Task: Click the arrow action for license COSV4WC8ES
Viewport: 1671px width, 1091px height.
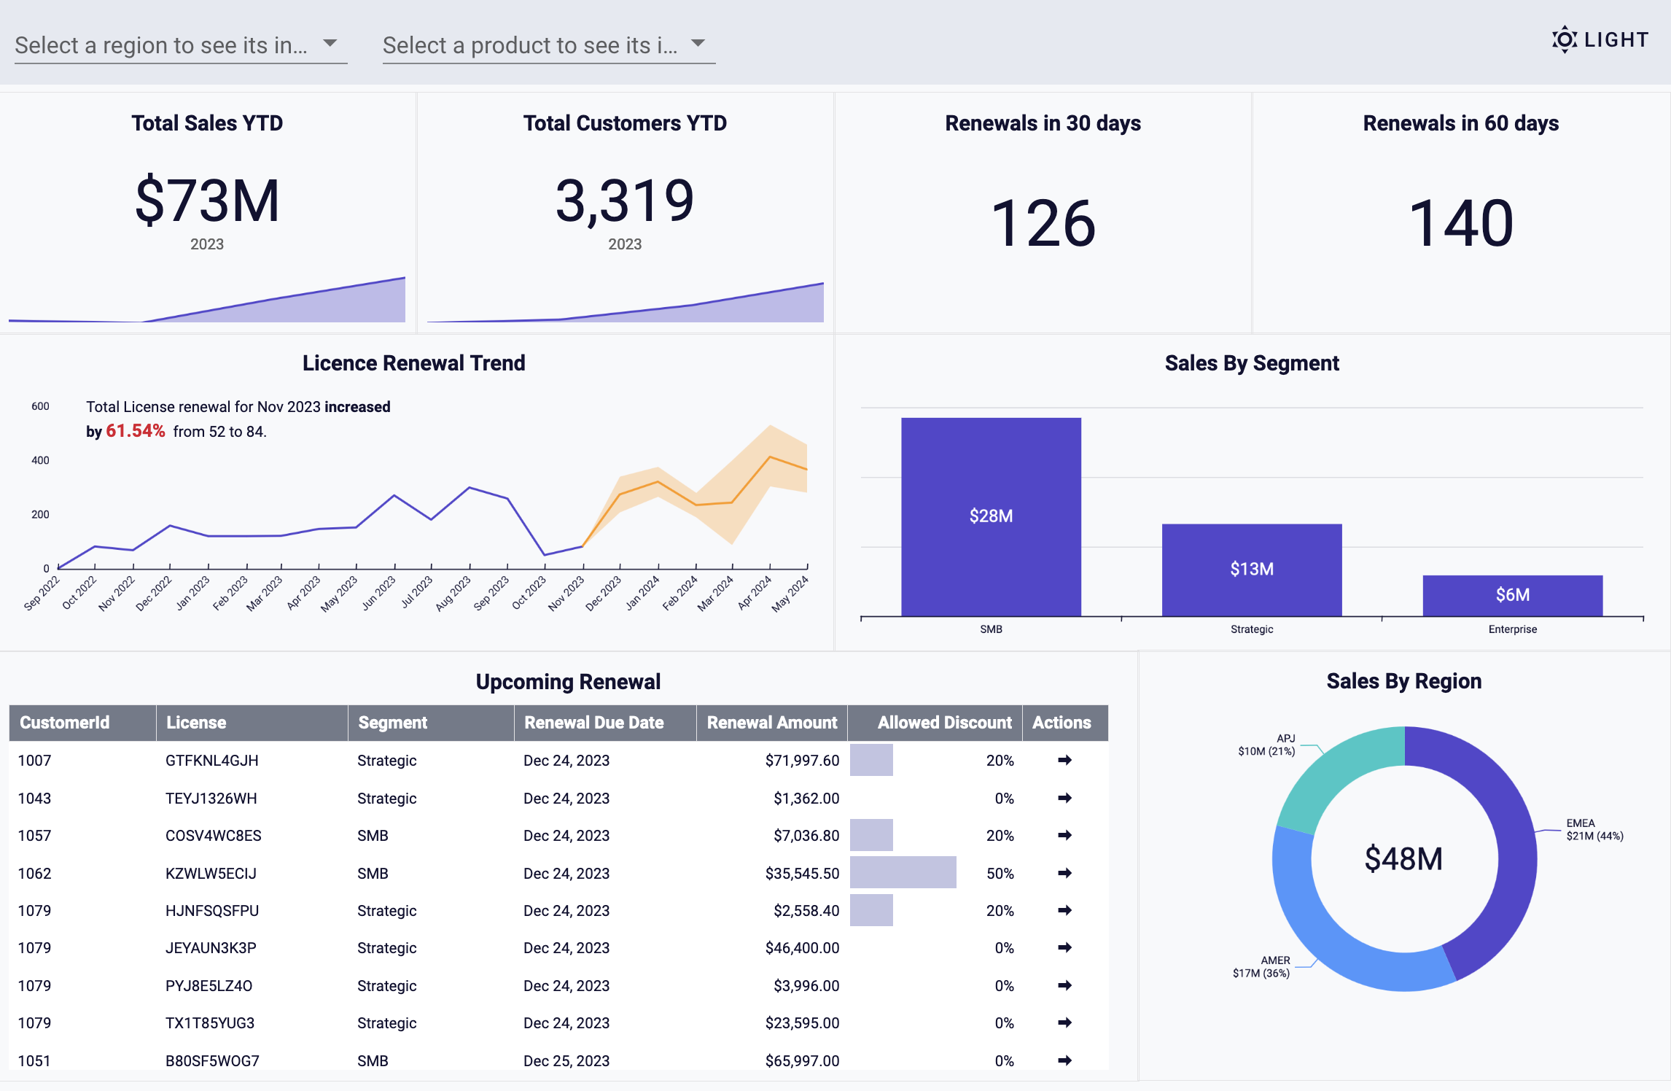Action: pos(1064,835)
